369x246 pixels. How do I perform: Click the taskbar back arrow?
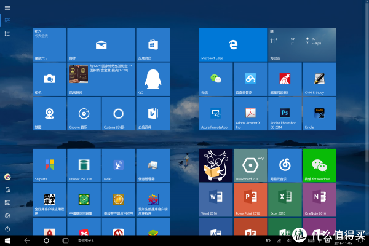[27, 240]
